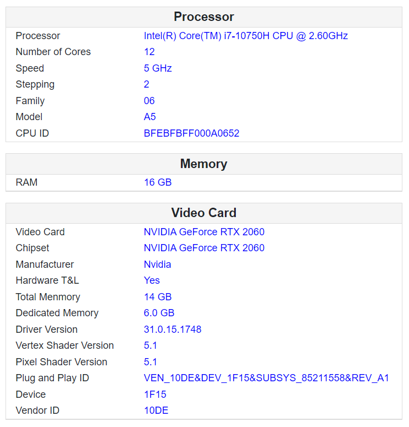Click the Processor section header
This screenshot has height=427, width=409.
(x=204, y=17)
